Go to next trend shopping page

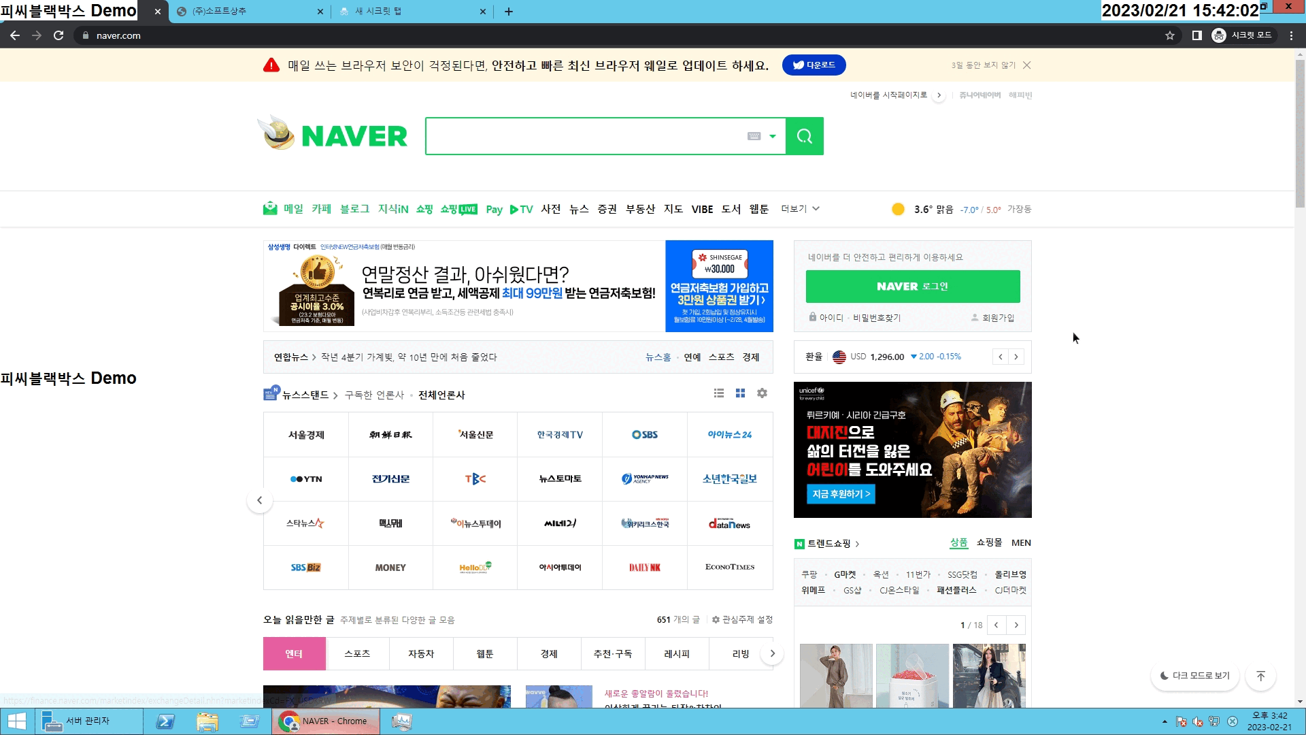pos(1016,625)
